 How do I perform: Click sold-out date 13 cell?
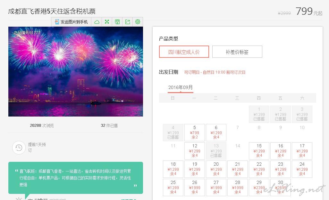216,151
